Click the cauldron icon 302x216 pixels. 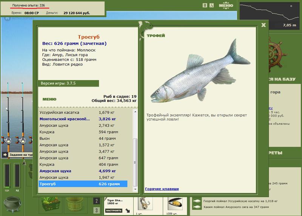(12, 204)
